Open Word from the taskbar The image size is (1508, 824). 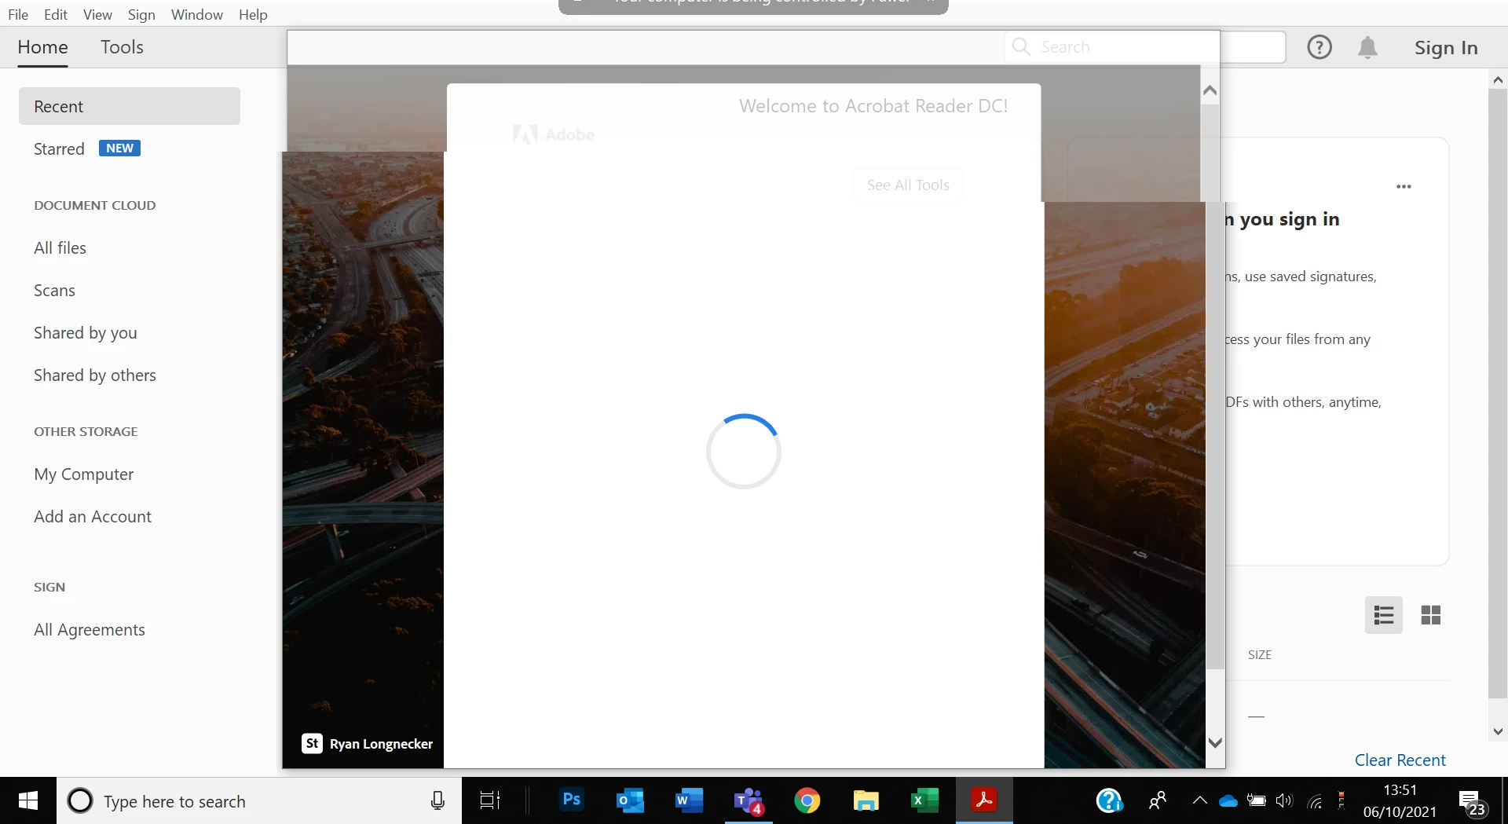pyautogui.click(x=689, y=800)
